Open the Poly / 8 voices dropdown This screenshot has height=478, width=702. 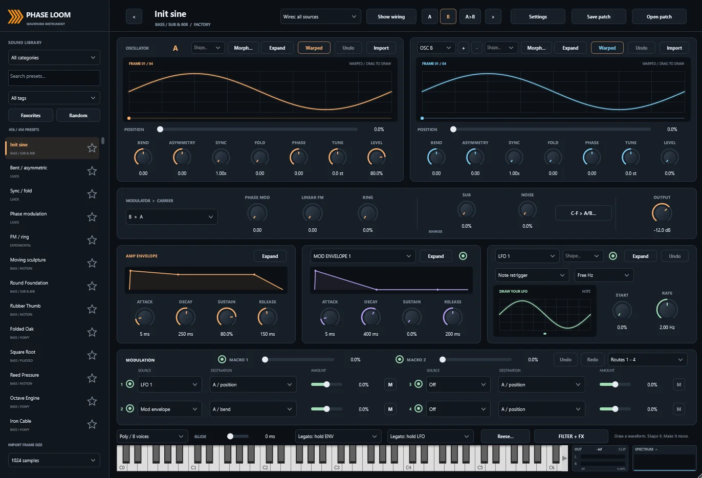tap(152, 437)
